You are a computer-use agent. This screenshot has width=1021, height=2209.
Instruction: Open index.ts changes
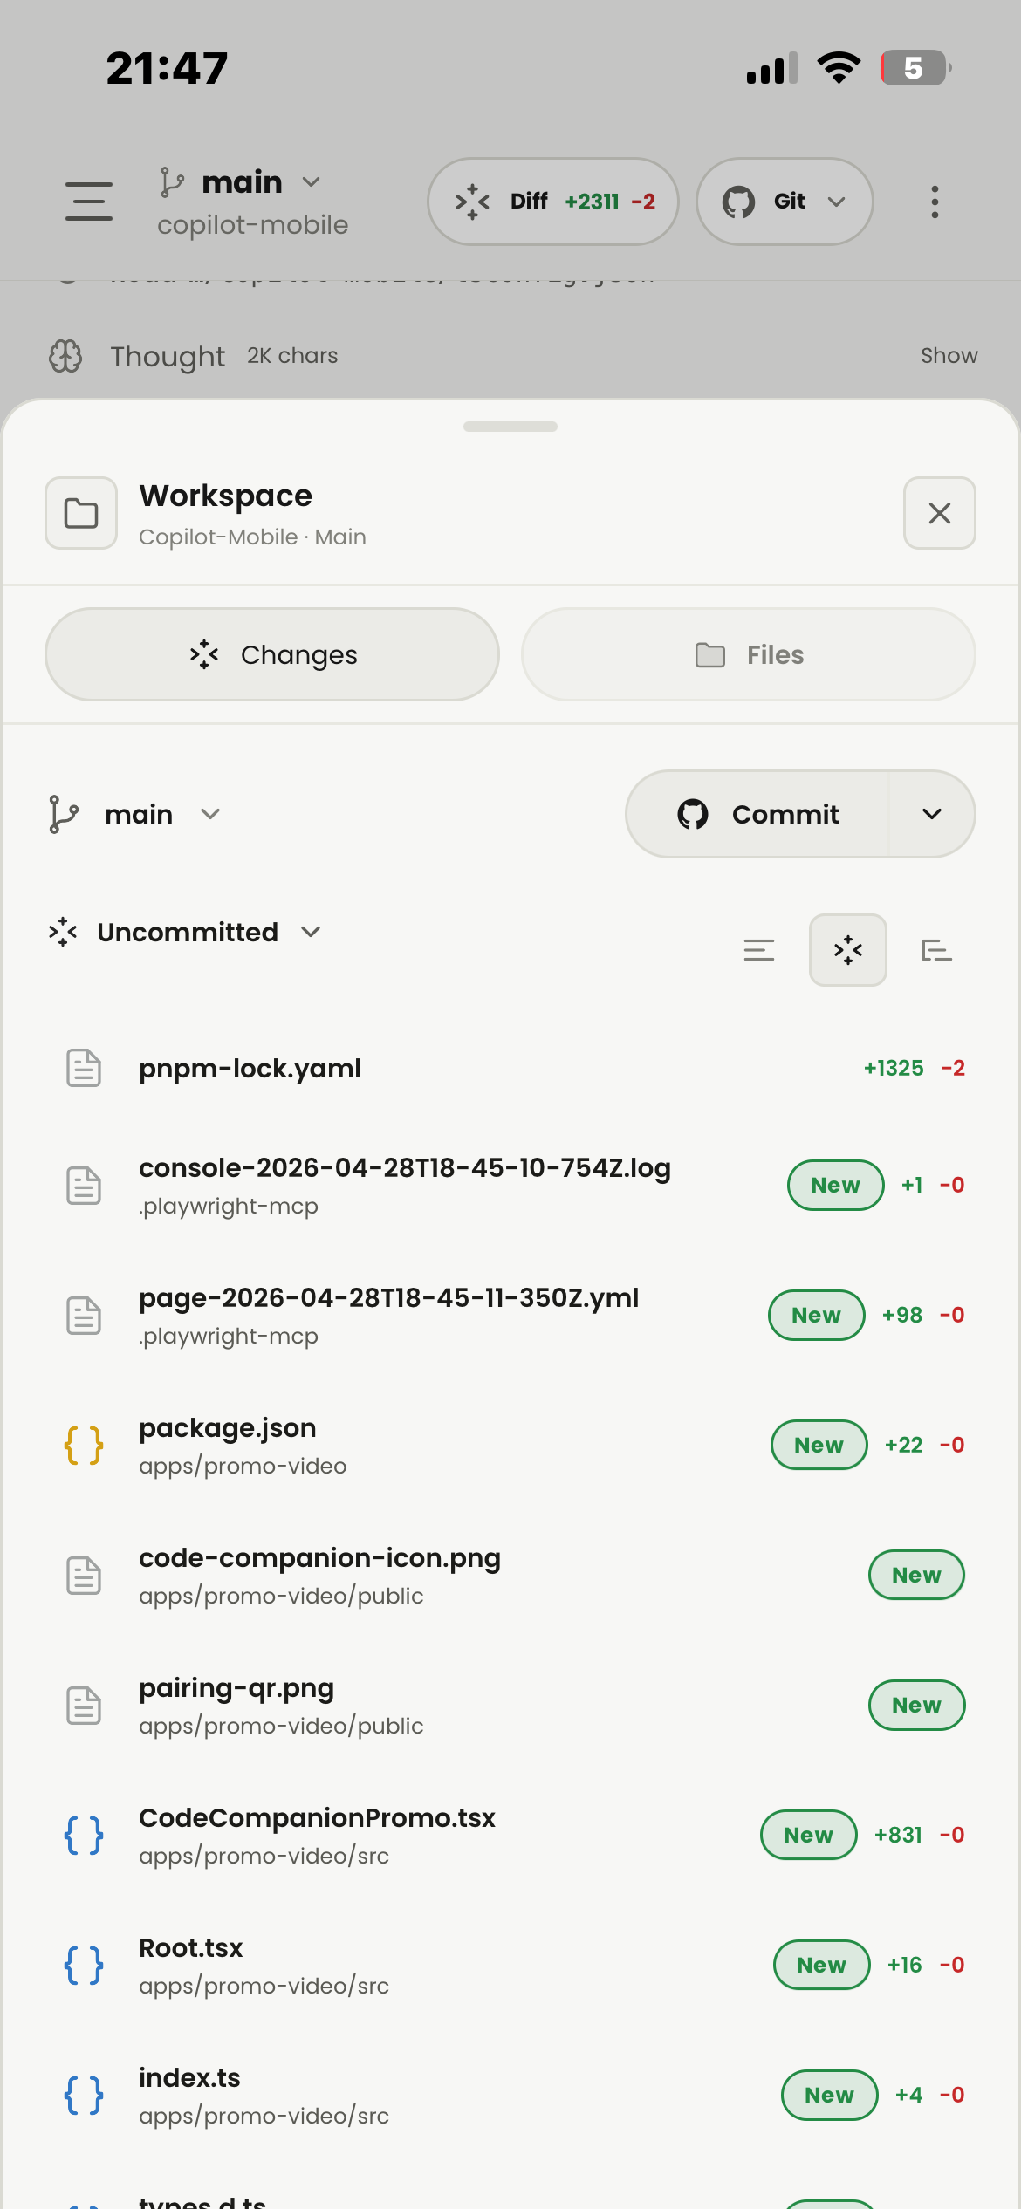tap(510, 2096)
